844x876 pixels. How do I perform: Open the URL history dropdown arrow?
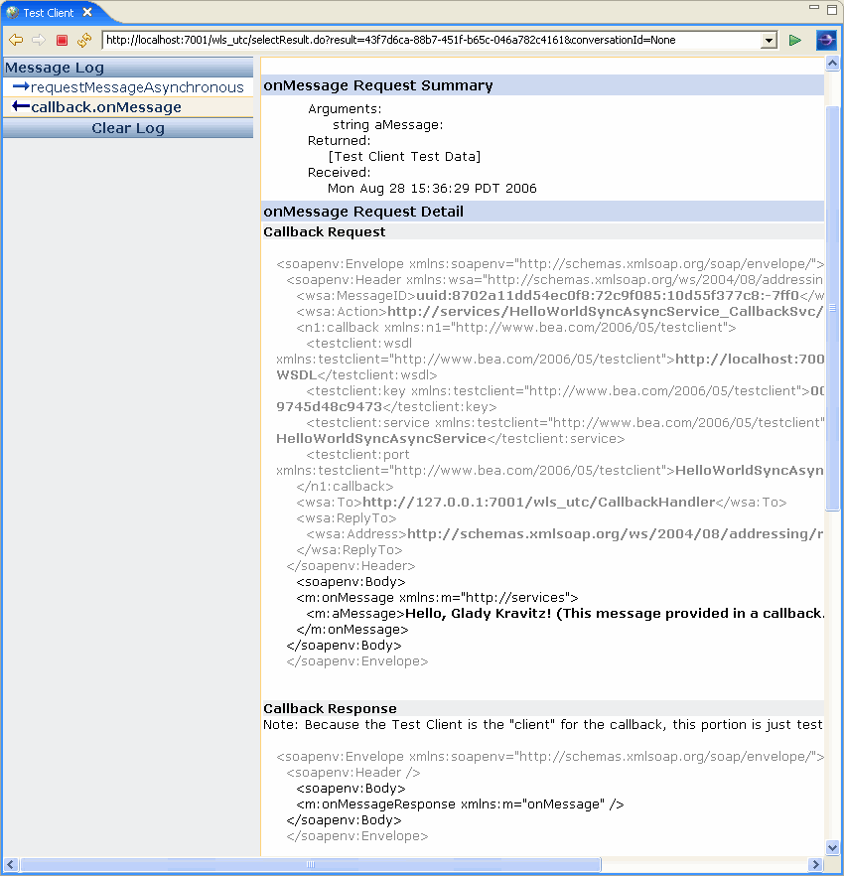coord(770,40)
